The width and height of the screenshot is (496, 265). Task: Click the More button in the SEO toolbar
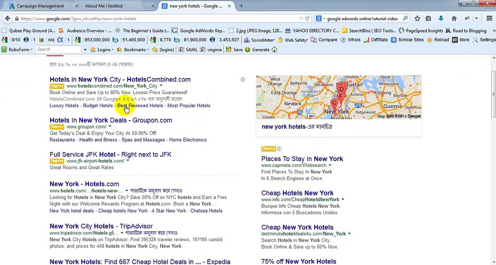[x=461, y=40]
